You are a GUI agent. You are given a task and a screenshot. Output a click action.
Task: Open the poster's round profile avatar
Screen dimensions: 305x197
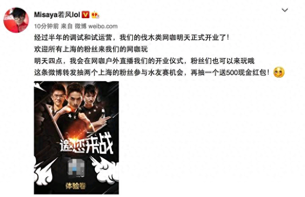(16, 20)
